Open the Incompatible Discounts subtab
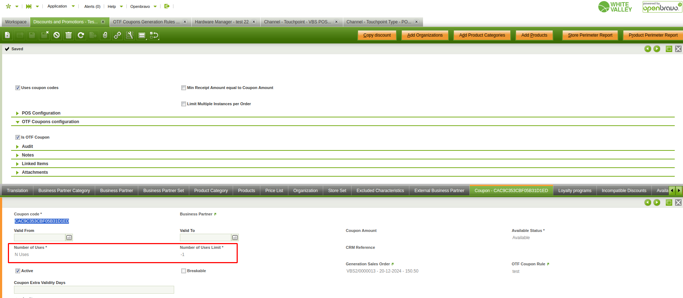Image resolution: width=683 pixels, height=298 pixels. (624, 191)
